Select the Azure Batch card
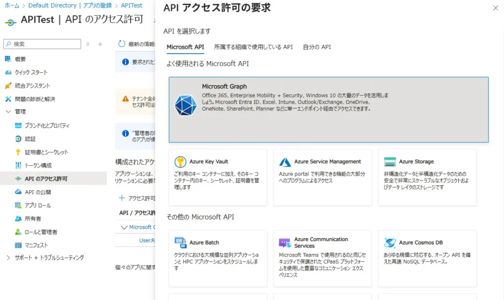This screenshot has width=504, height=300. tap(218, 258)
